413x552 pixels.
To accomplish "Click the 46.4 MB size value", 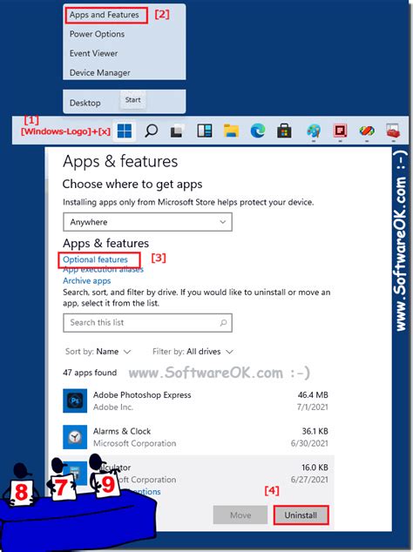I will [313, 395].
